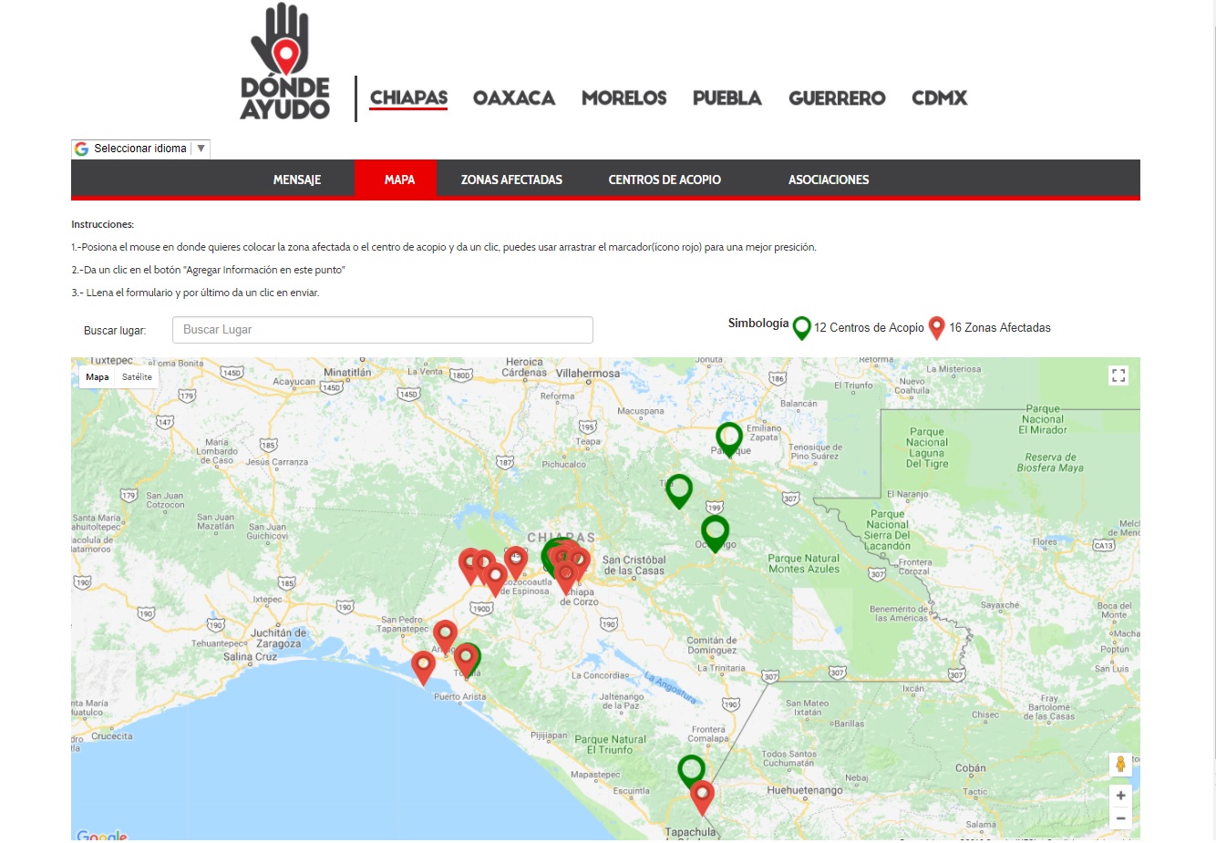Click green marker between Palenque and Ocosingo
The height and width of the screenshot is (843, 1216).
(x=679, y=490)
